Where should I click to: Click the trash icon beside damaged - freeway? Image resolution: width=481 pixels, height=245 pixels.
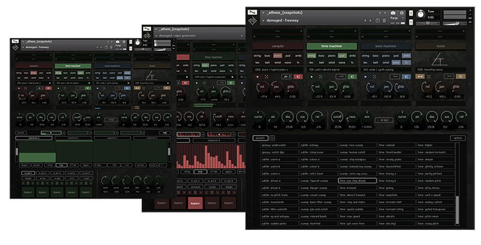[385, 20]
